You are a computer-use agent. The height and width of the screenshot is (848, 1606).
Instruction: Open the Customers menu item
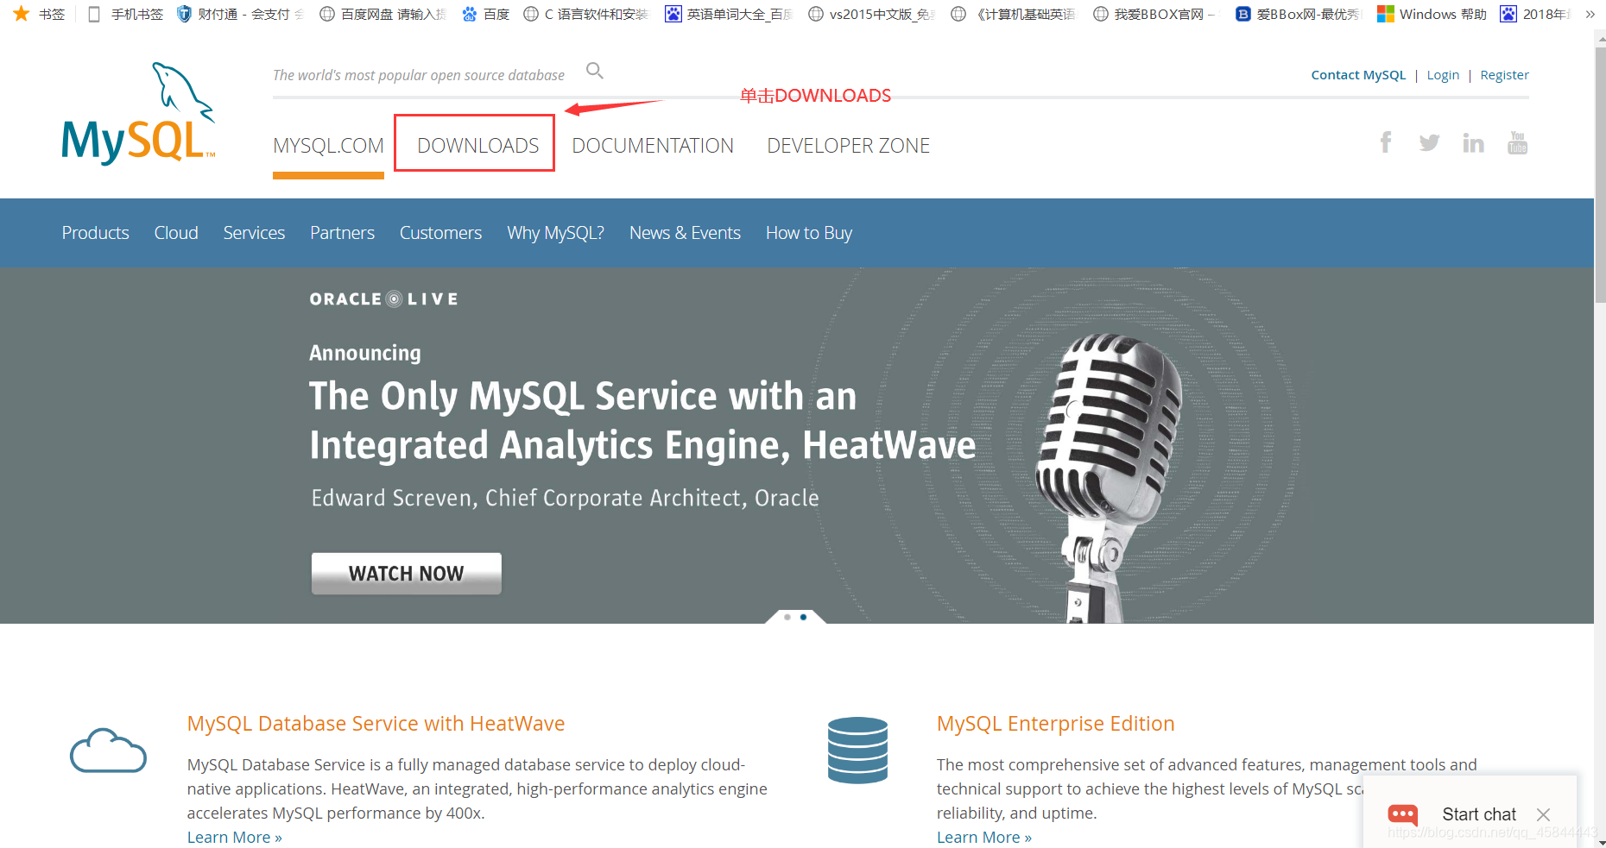[x=440, y=233]
